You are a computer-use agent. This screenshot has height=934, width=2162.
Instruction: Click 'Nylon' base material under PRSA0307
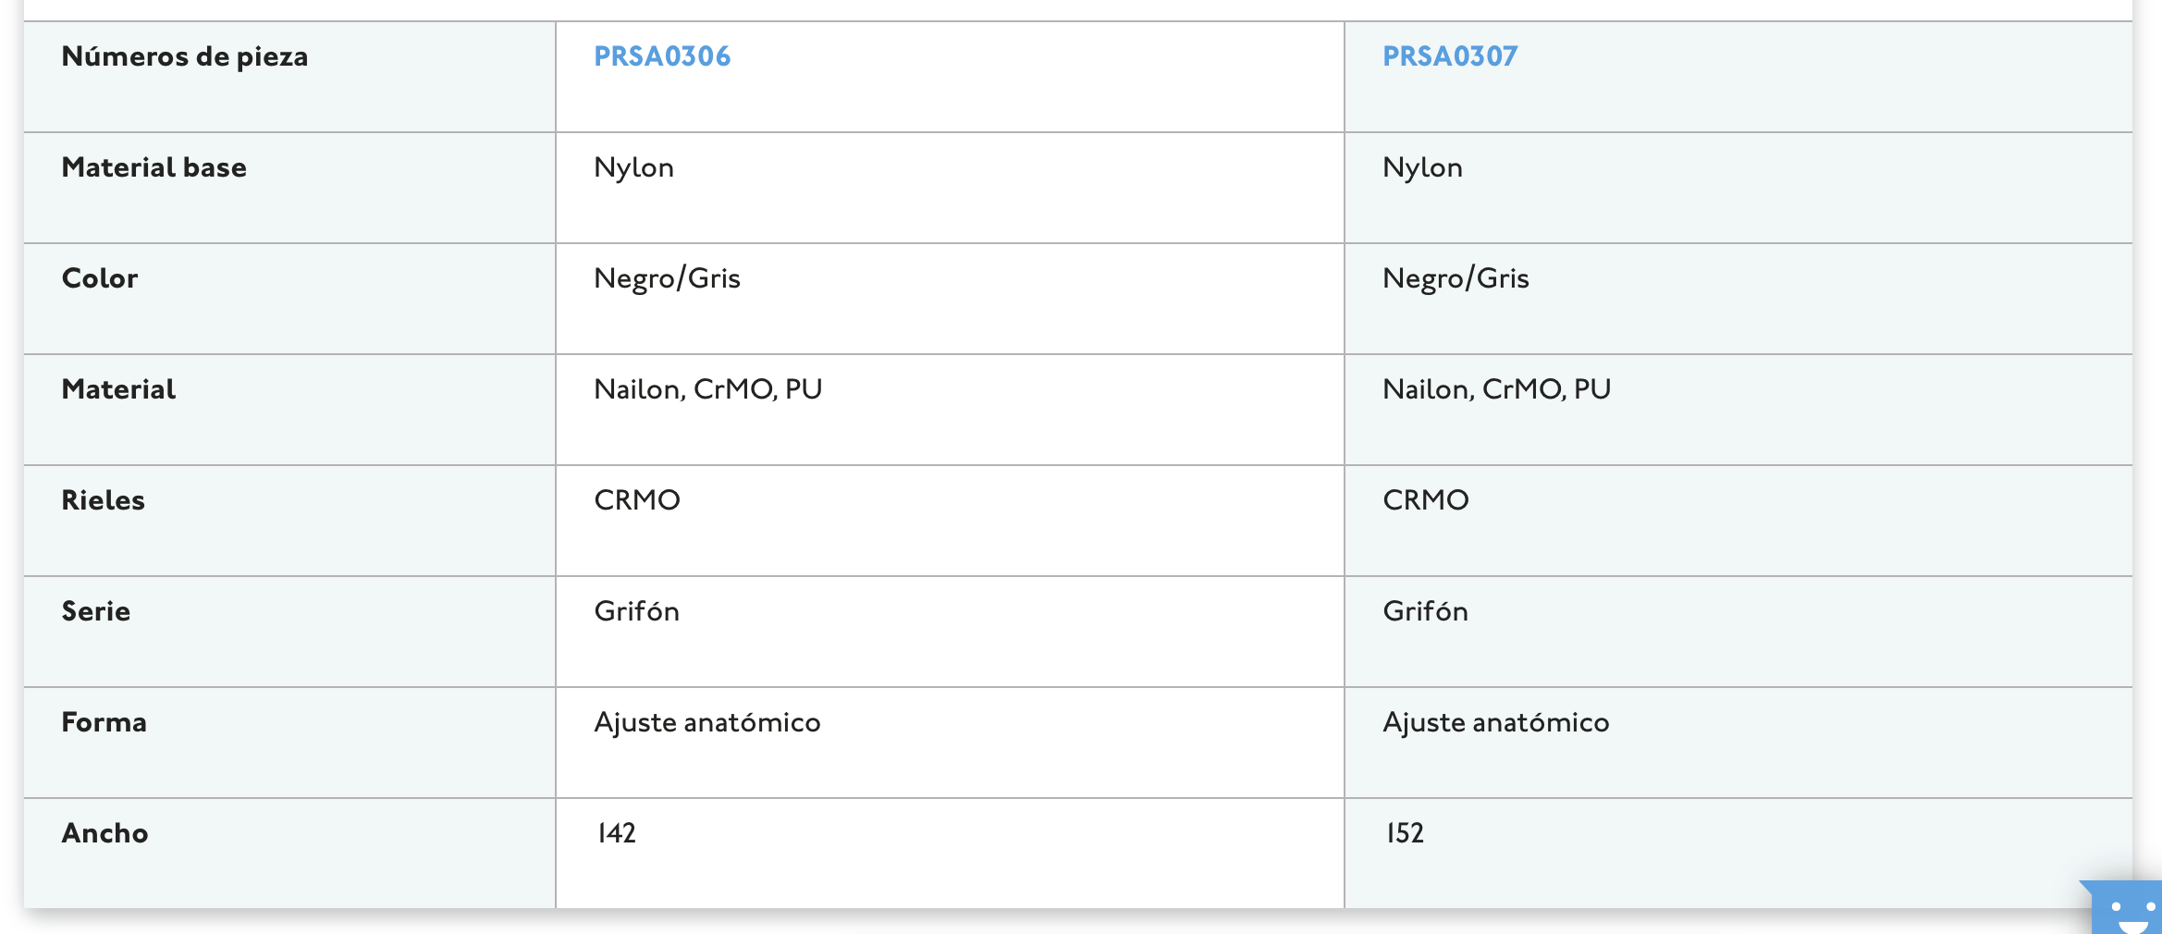1421,167
